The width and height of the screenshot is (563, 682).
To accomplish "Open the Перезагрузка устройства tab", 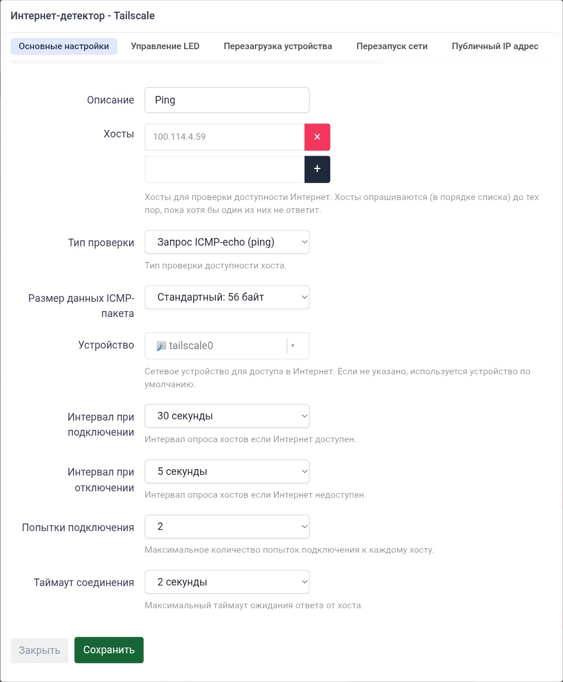I will pyautogui.click(x=278, y=46).
